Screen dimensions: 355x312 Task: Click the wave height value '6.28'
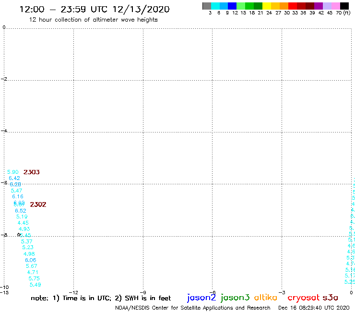[x=15, y=184]
